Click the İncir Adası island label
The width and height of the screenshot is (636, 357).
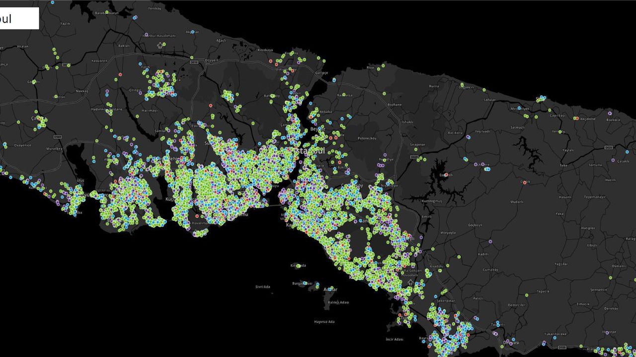(x=394, y=339)
